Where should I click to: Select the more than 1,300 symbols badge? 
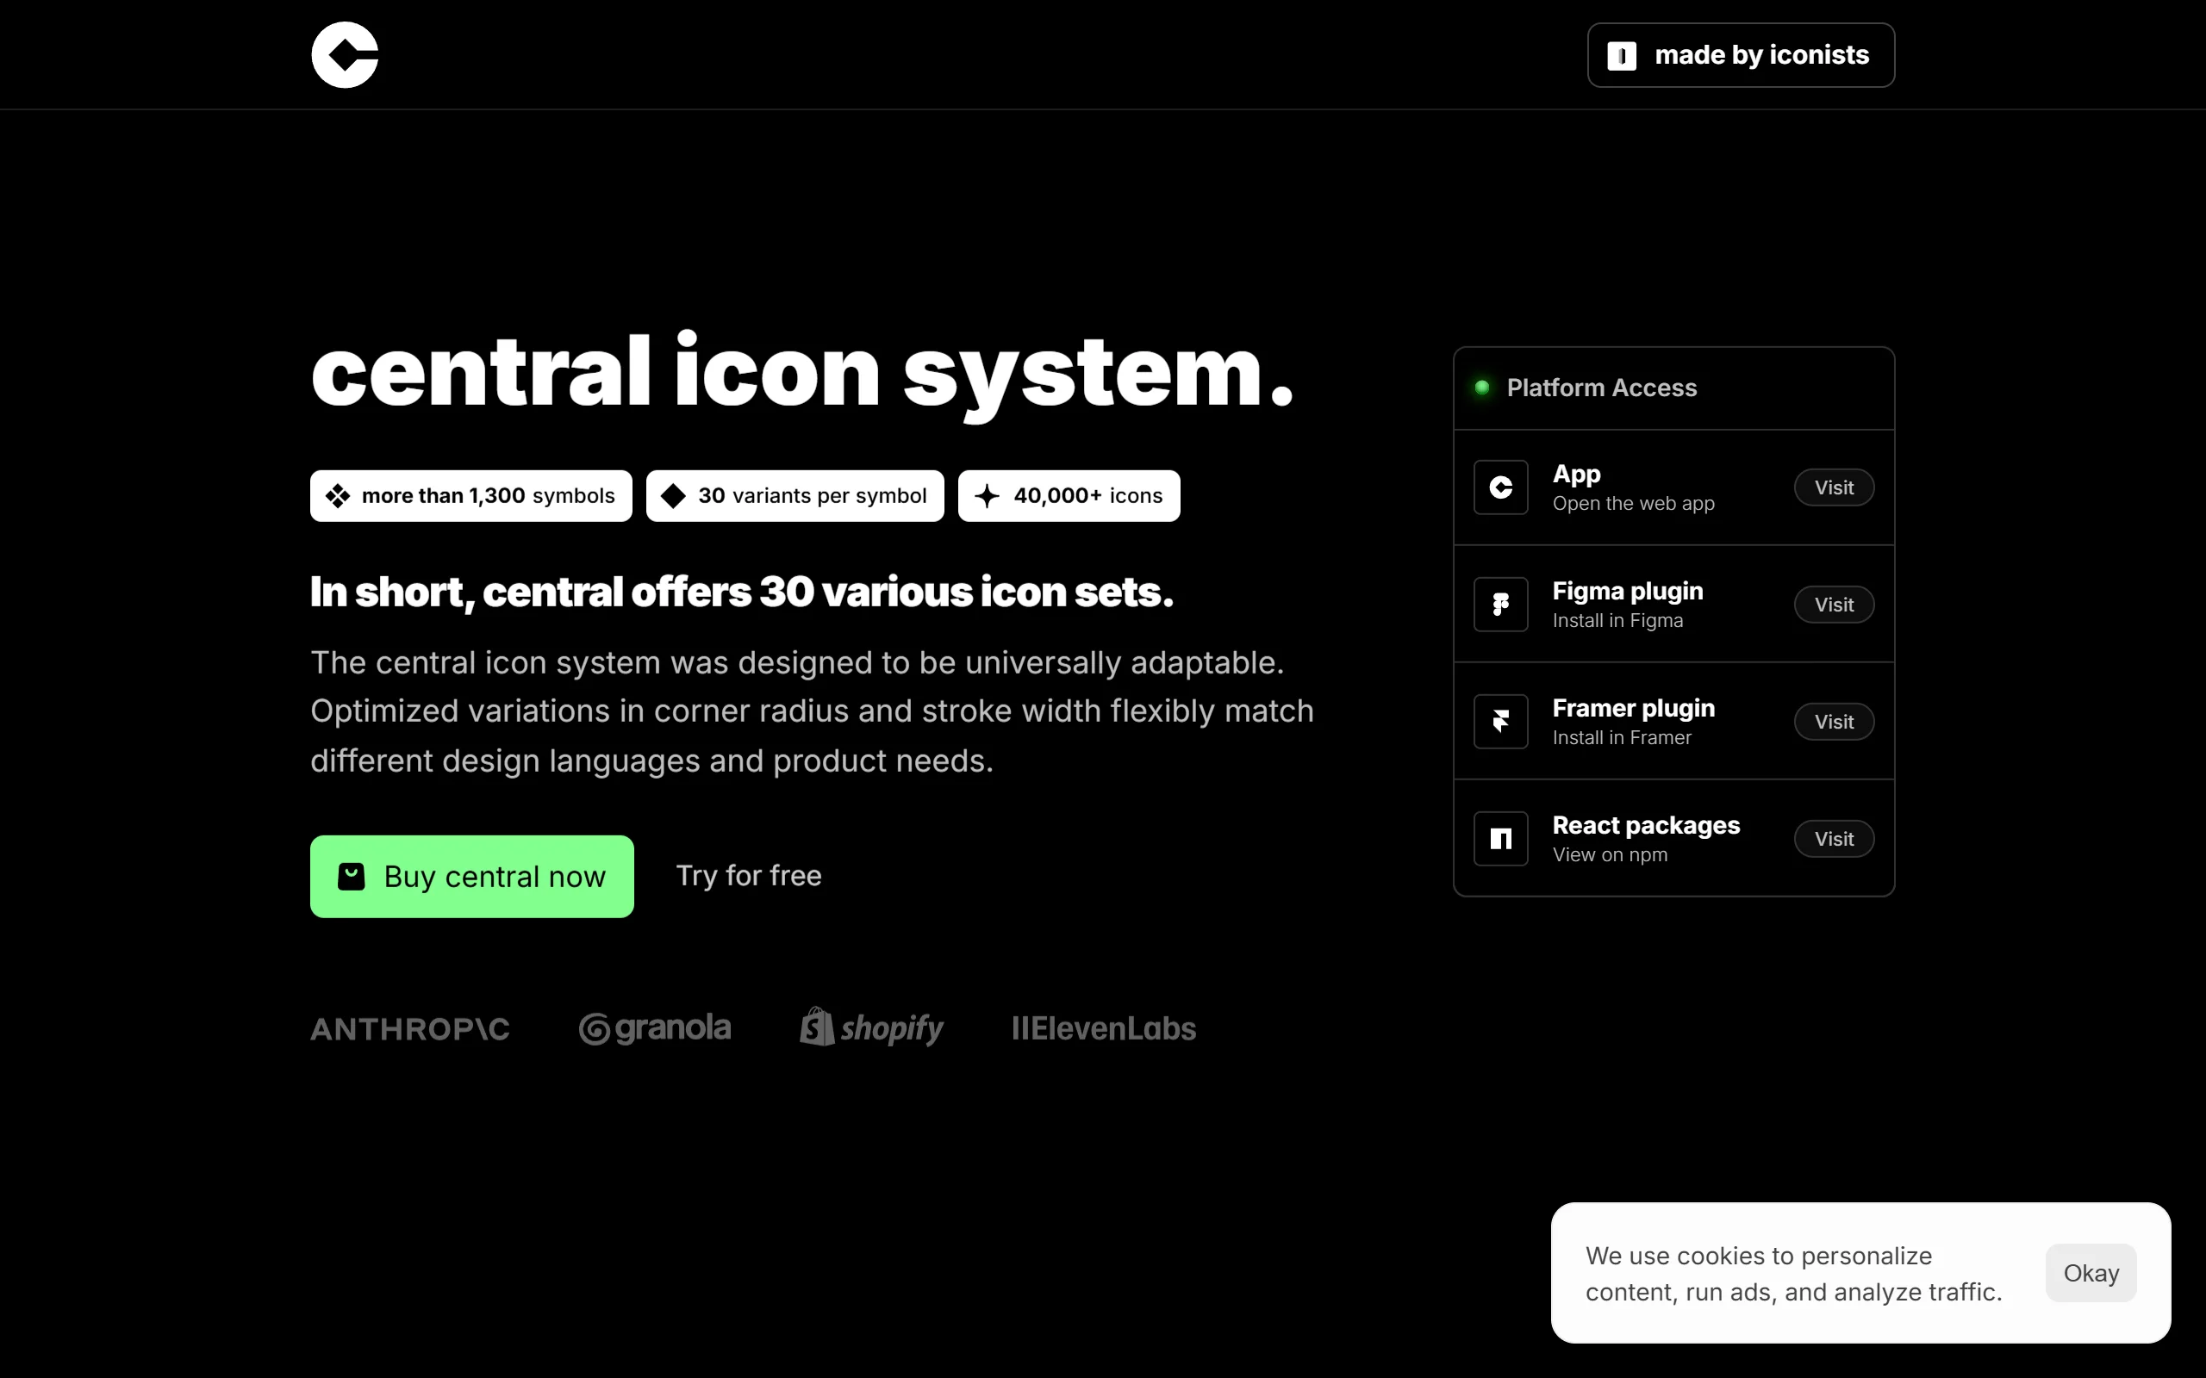[x=471, y=496]
